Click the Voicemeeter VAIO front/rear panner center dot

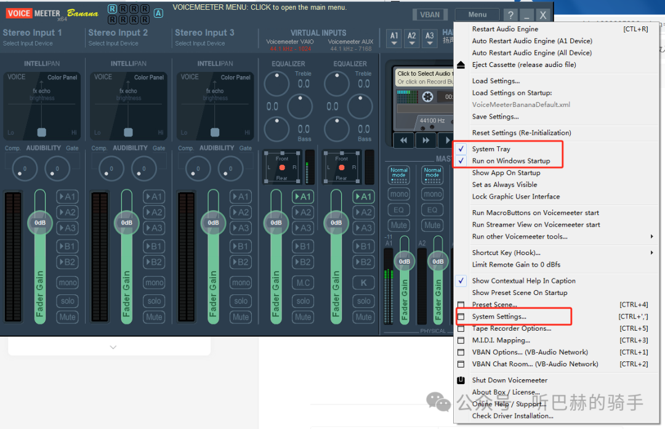(282, 168)
